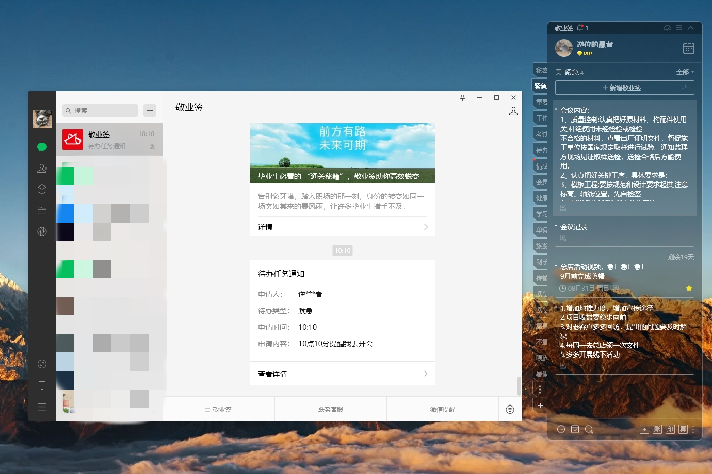Click the plus box icon in 敬业签 footer
This screenshot has height=474, width=712.
(x=644, y=429)
